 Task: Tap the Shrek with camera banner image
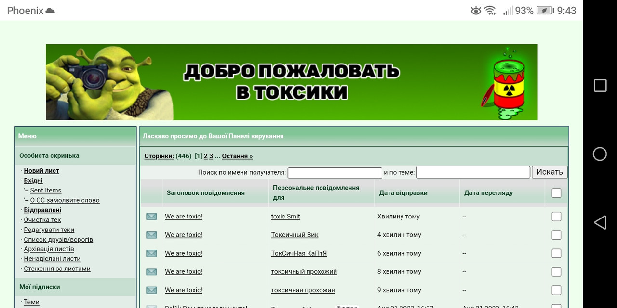[x=110, y=82]
